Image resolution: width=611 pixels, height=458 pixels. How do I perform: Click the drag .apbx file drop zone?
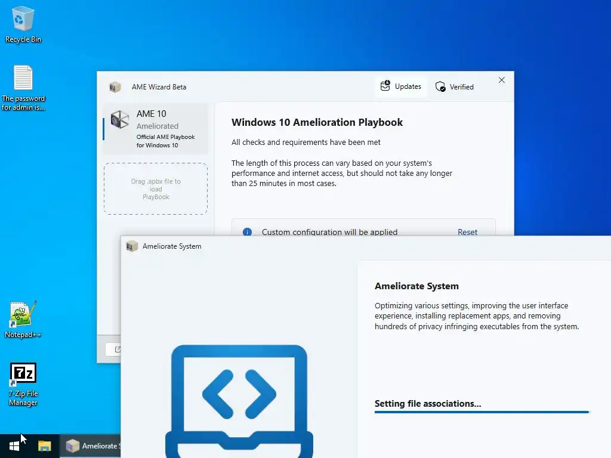[x=156, y=189]
